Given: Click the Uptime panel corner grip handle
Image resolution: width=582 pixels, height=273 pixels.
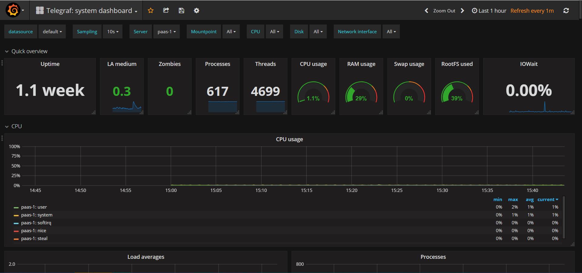Looking at the screenshot, I should click(x=94, y=112).
